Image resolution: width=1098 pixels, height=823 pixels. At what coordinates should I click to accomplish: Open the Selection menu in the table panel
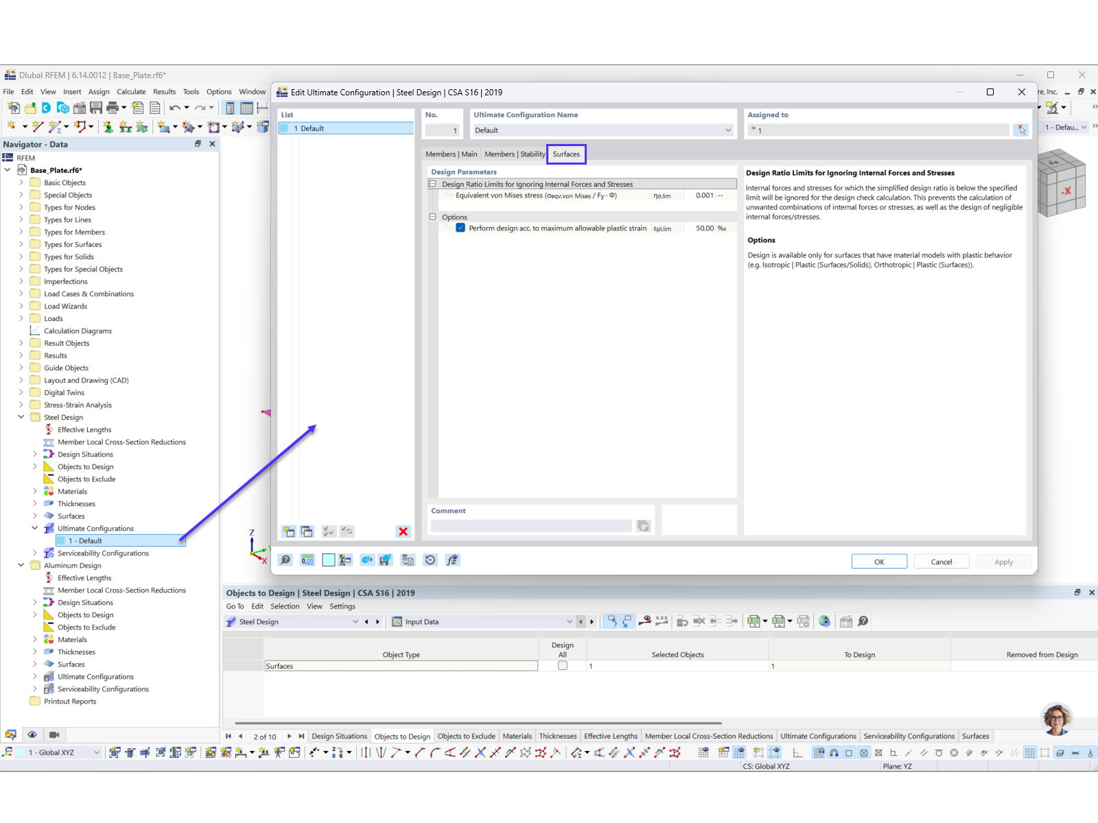(285, 606)
